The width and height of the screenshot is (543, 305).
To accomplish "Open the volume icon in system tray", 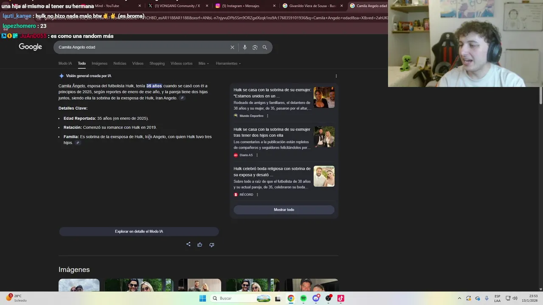I will [515, 298].
